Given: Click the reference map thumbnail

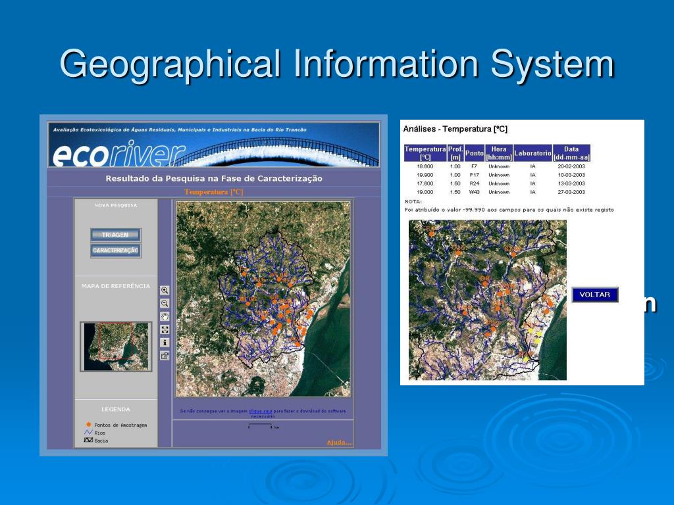Looking at the screenshot, I should (116, 347).
